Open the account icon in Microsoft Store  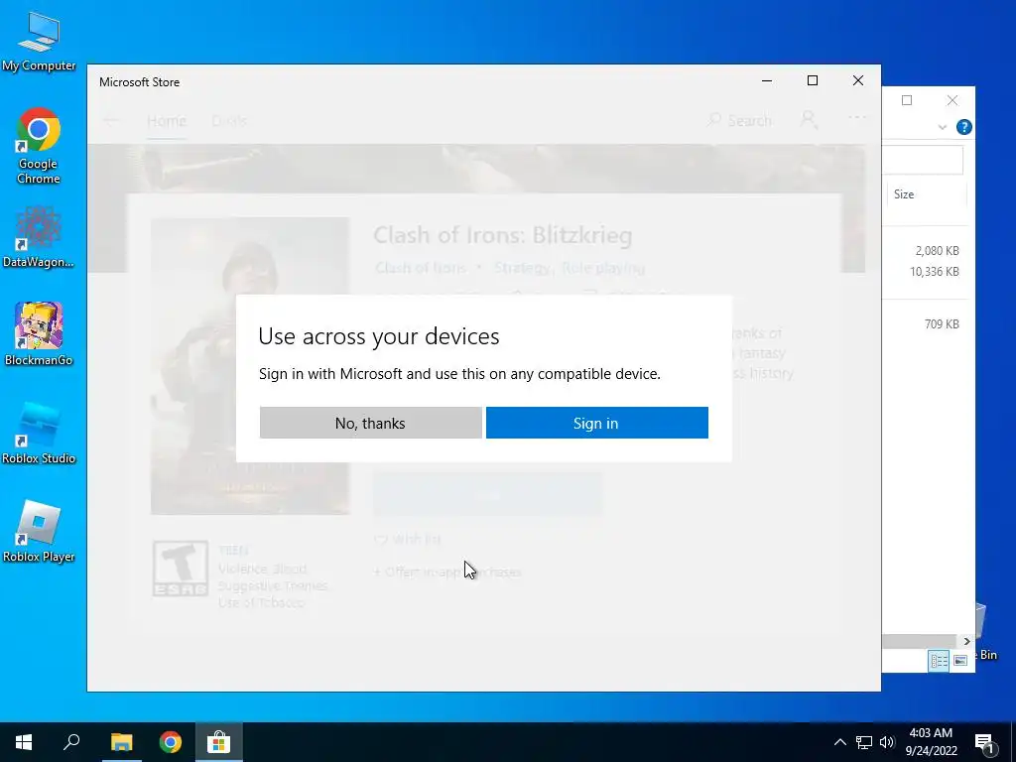pyautogui.click(x=809, y=119)
